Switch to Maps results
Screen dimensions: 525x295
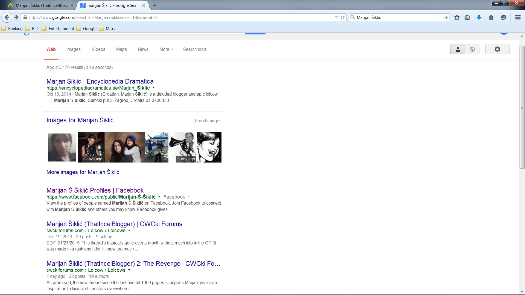pos(121,49)
